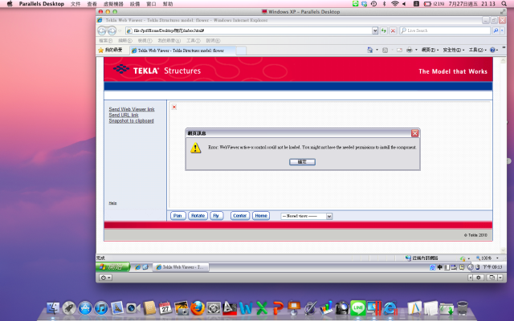This screenshot has height=321, width=514.
Task: Click the green Refresh page icon
Action: tap(384, 30)
